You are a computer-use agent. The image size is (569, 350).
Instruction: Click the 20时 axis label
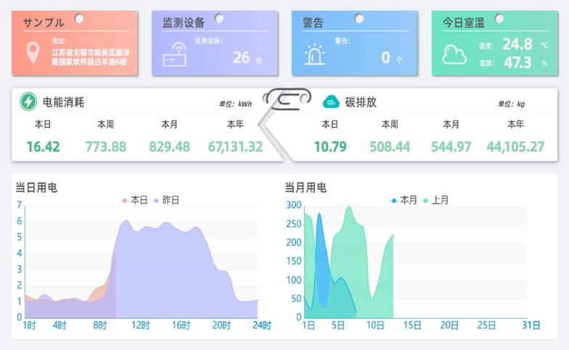point(221,325)
